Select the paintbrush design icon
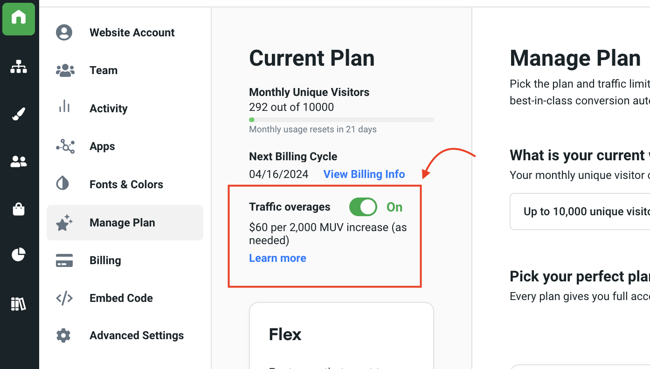Image resolution: width=650 pixels, height=369 pixels. click(x=19, y=114)
